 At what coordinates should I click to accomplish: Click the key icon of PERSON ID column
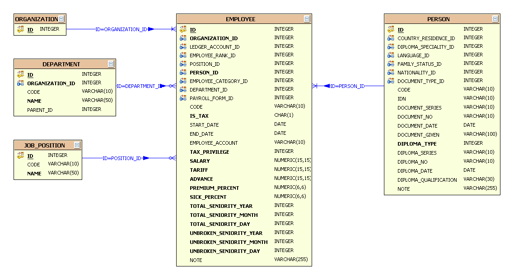pos(391,29)
